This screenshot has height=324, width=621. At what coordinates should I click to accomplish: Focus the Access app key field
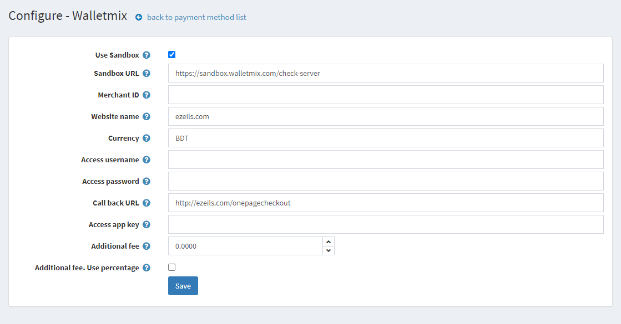tap(386, 224)
